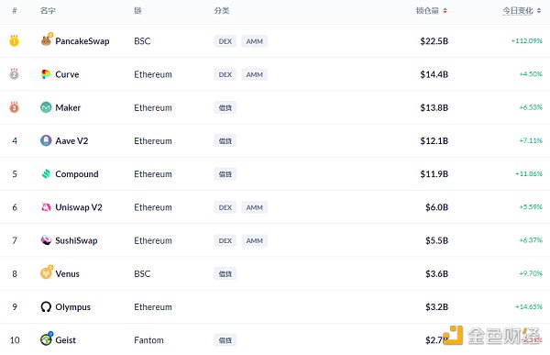The image size is (550, 355).
Task: Click the Maker teal logo icon
Action: tap(46, 107)
